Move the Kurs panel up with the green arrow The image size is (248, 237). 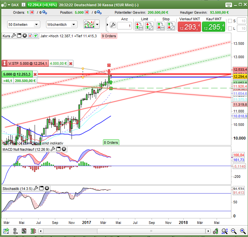tap(36, 36)
